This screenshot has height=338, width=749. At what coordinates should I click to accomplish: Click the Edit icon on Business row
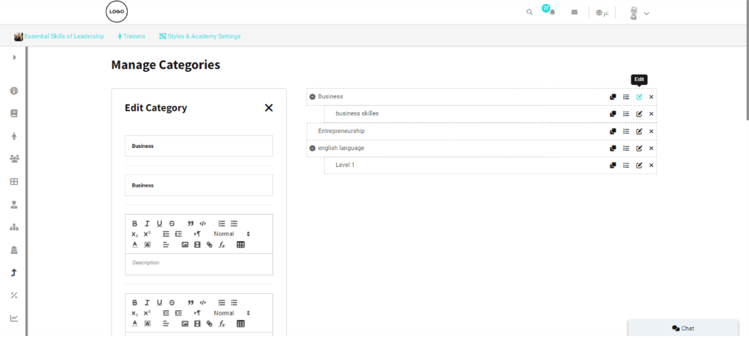point(639,97)
